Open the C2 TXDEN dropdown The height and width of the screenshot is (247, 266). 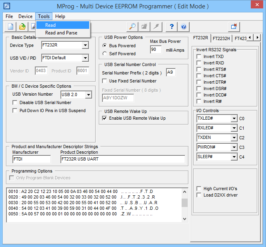click(234, 138)
